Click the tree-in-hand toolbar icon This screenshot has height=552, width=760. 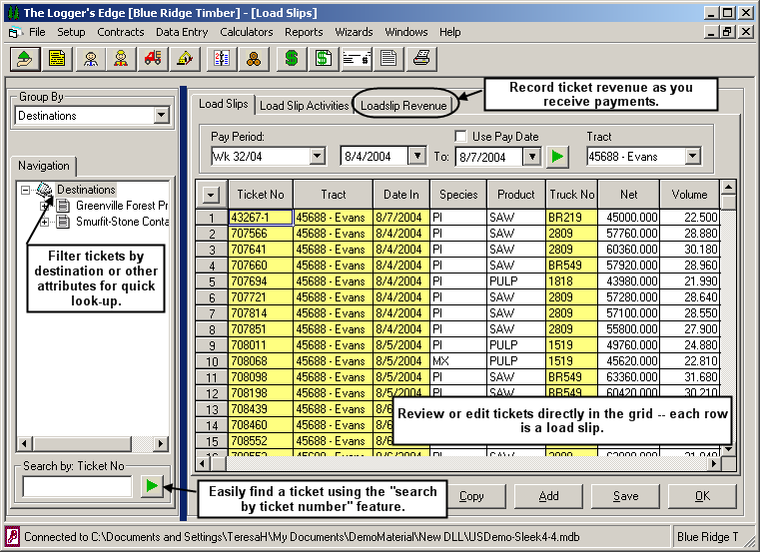tap(25, 59)
